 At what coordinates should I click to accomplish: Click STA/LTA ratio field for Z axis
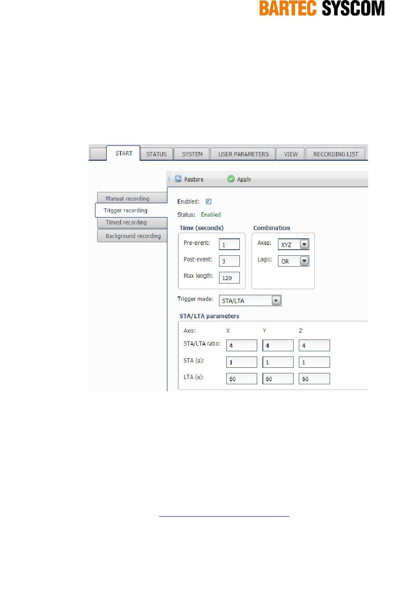[x=314, y=345]
